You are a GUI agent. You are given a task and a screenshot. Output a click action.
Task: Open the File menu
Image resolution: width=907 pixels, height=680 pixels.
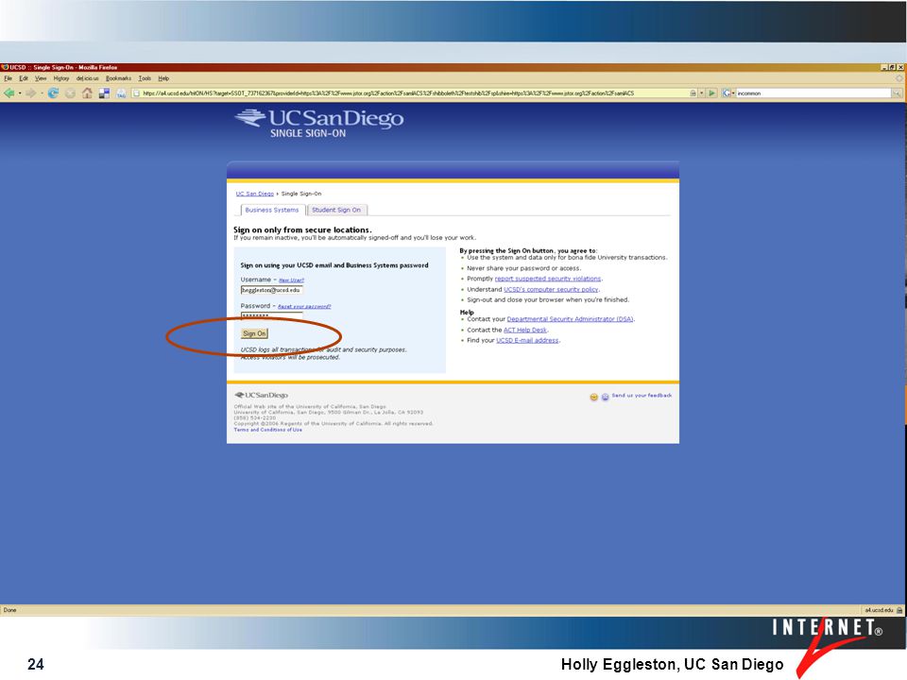(x=9, y=78)
